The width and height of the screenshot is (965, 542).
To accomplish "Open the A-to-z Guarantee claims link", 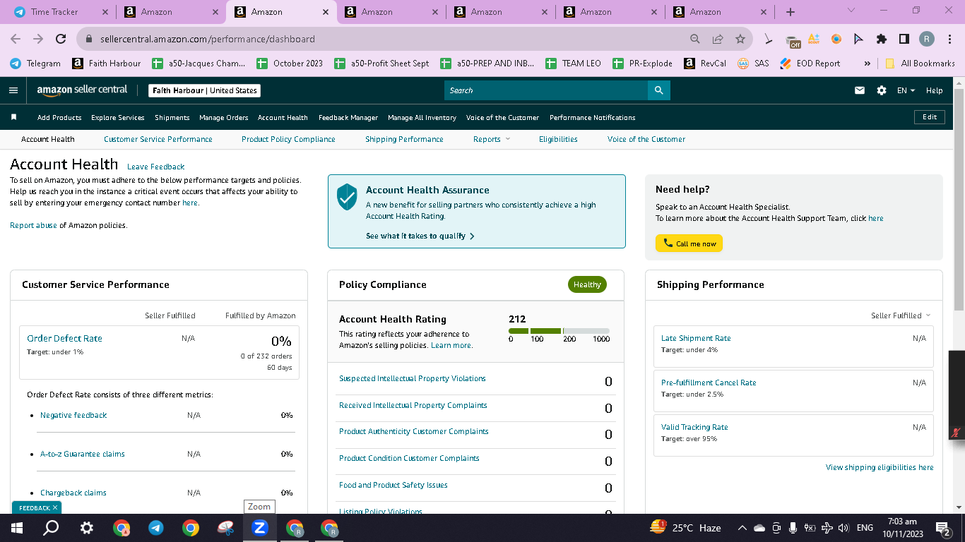I will (x=83, y=454).
